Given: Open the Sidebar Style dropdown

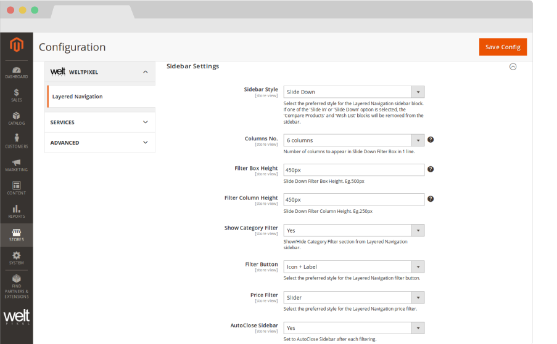Looking at the screenshot, I should point(353,92).
